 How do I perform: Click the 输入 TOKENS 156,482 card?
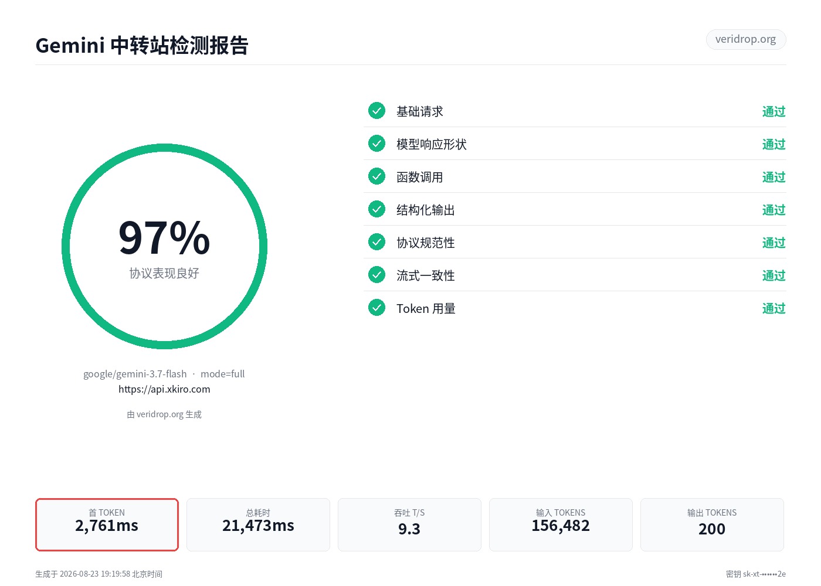tap(561, 524)
